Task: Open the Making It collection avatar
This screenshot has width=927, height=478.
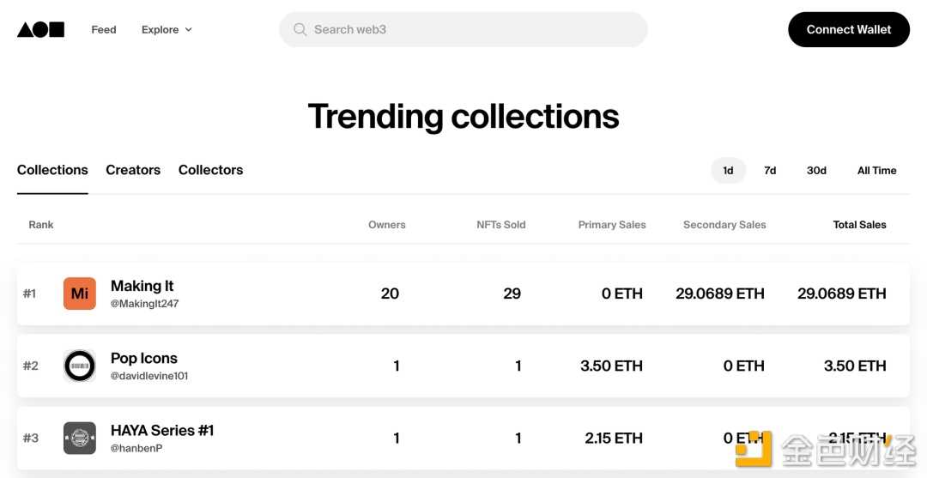Action: click(x=80, y=293)
